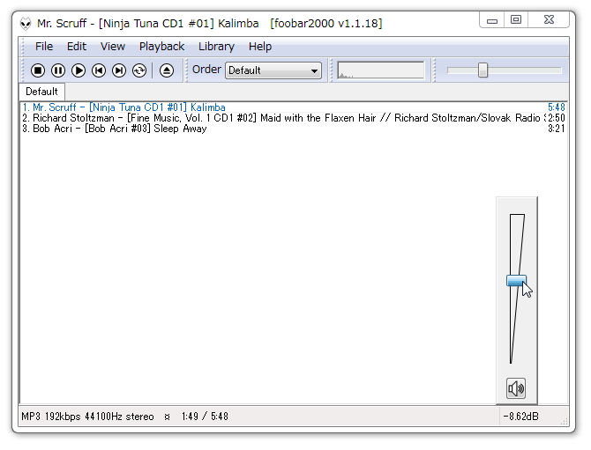Stop playback with the Stop button

38,70
